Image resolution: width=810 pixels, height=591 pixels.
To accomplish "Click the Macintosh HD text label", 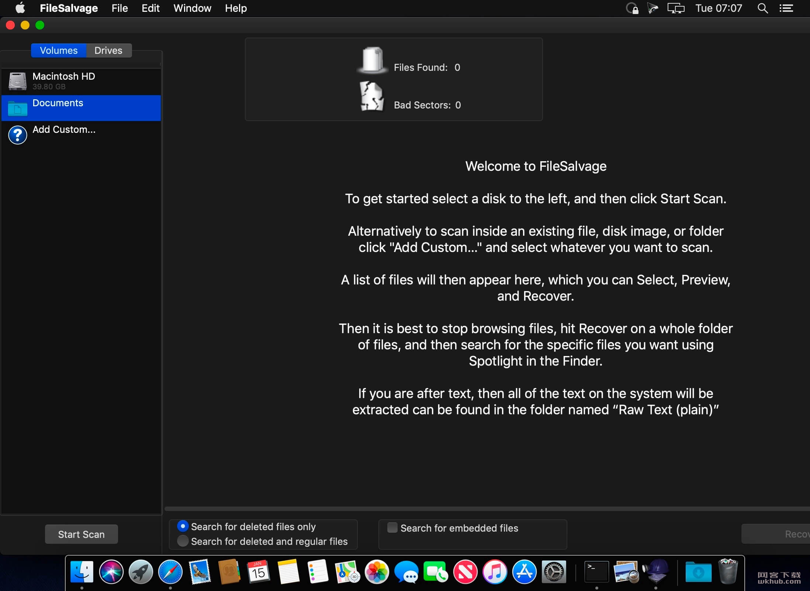I will coord(64,76).
